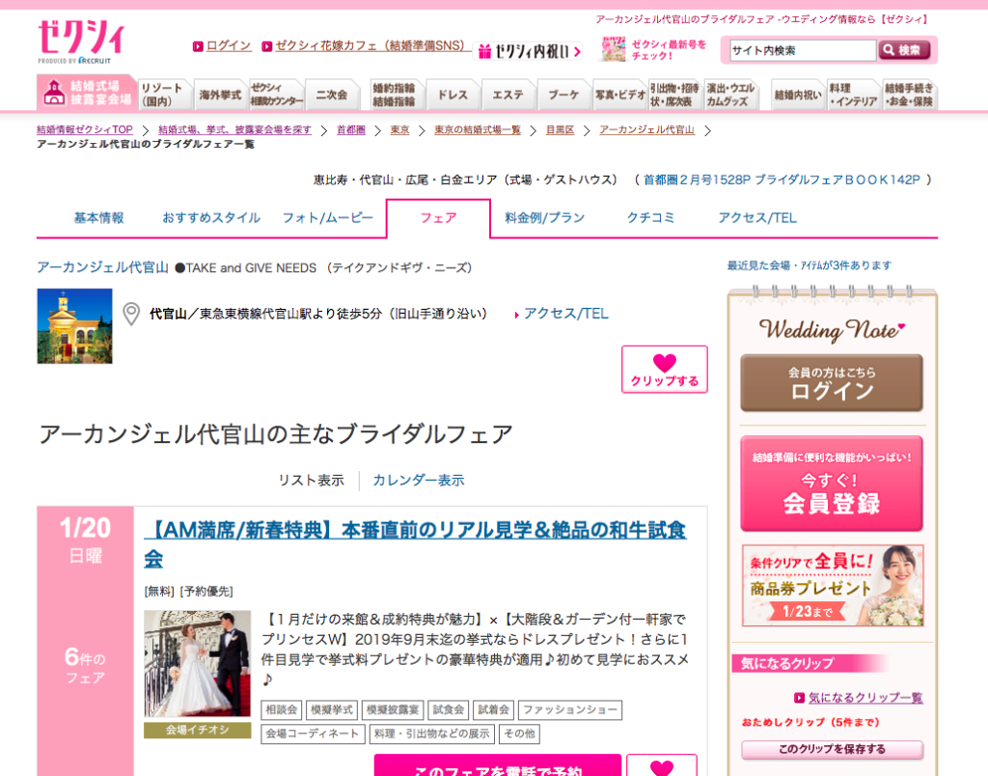Open the アーカンジェル代官山 venue name link

click(x=102, y=267)
